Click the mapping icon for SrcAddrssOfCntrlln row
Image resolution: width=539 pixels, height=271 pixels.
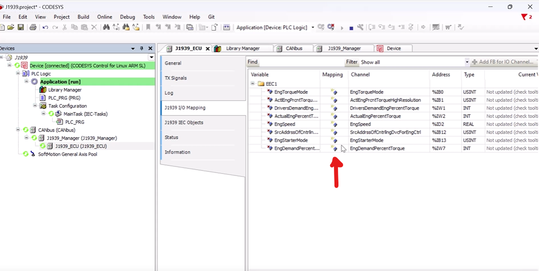coord(334,132)
